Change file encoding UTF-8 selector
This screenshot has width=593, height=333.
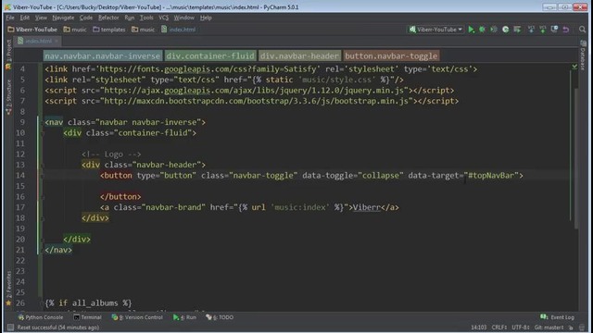[521, 327]
